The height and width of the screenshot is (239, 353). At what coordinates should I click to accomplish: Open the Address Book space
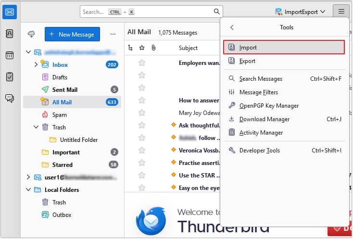click(x=10, y=34)
